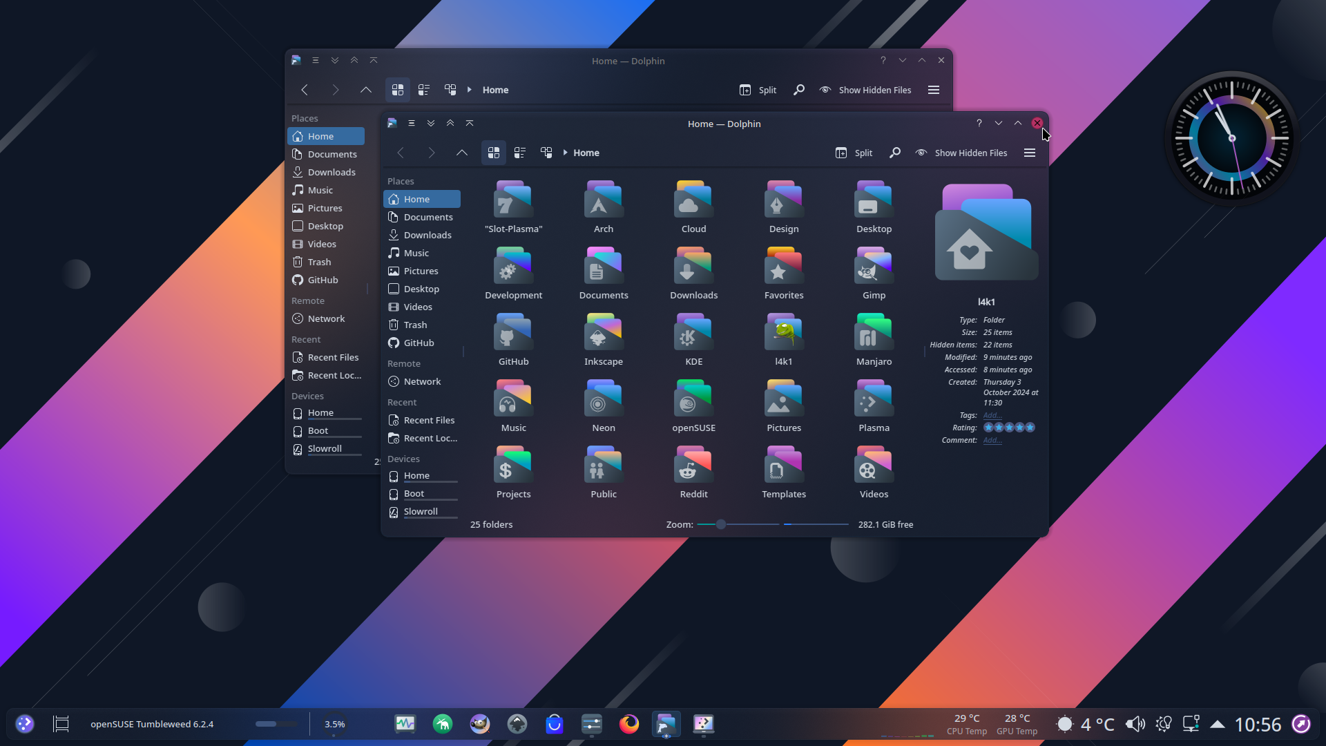The width and height of the screenshot is (1326, 746).
Task: Open Slowroll device in front window sidebar
Action: (x=422, y=512)
